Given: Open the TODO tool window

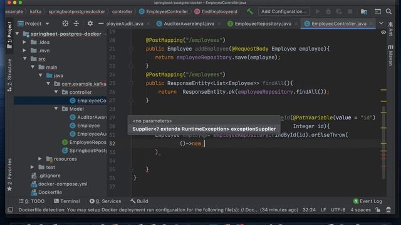Looking at the screenshot, I should (x=32, y=201).
